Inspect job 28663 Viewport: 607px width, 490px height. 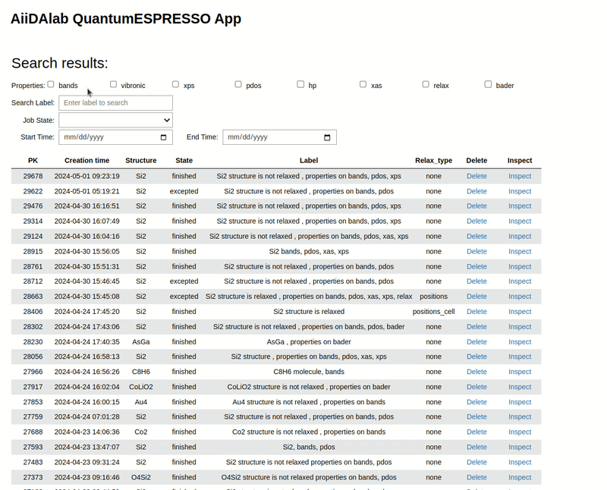pos(520,296)
